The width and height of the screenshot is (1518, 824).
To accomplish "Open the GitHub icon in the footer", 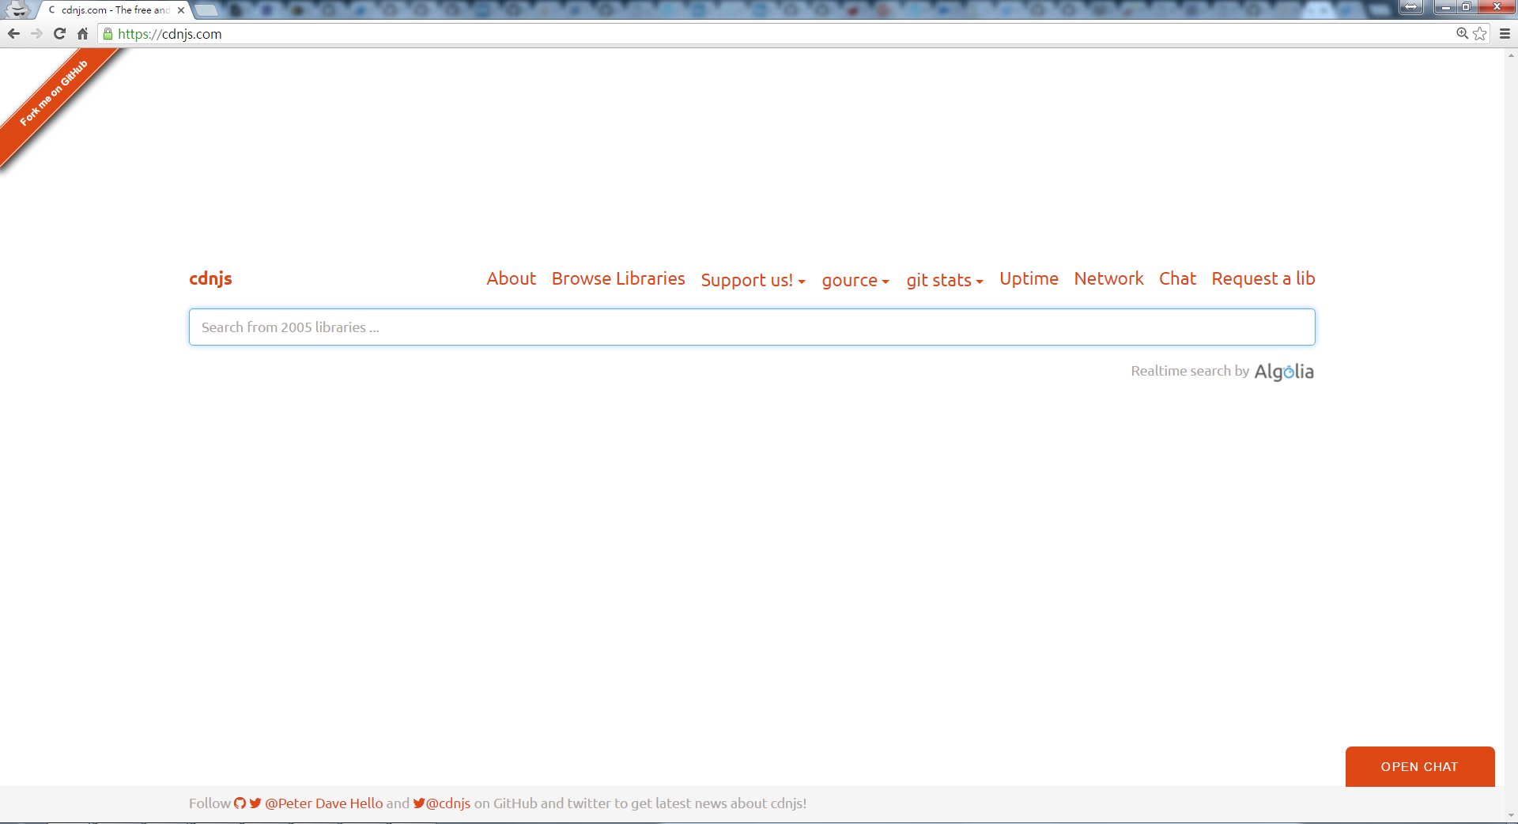I will [x=240, y=803].
